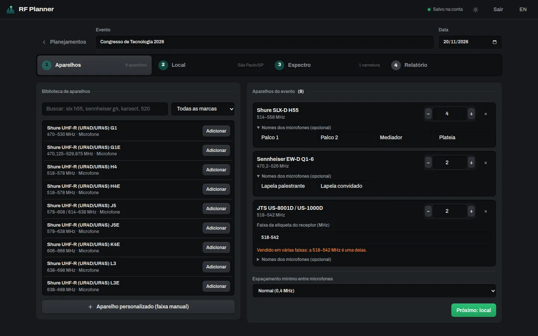Click Sennheiser EW-D quantity field showing 2

point(450,163)
